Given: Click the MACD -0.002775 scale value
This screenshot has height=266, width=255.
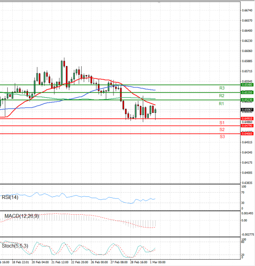Looking at the screenshot, I should point(247,235).
